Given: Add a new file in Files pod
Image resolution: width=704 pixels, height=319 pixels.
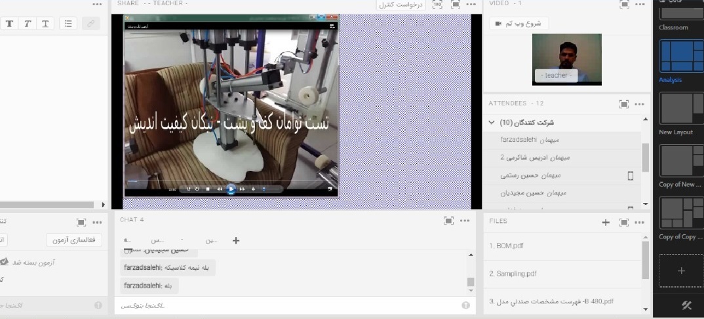Looking at the screenshot, I should [606, 222].
